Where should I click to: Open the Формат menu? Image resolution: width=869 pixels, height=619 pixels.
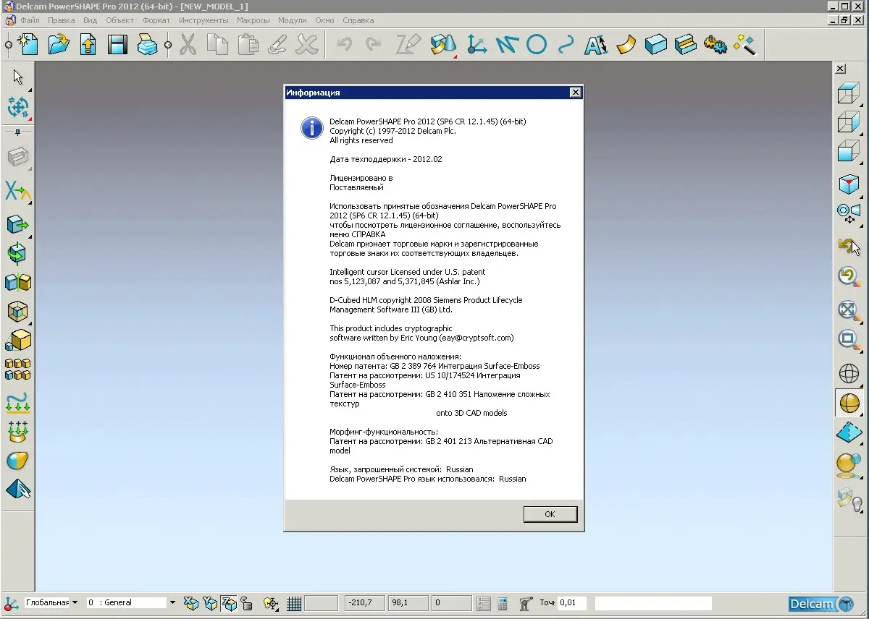point(156,20)
